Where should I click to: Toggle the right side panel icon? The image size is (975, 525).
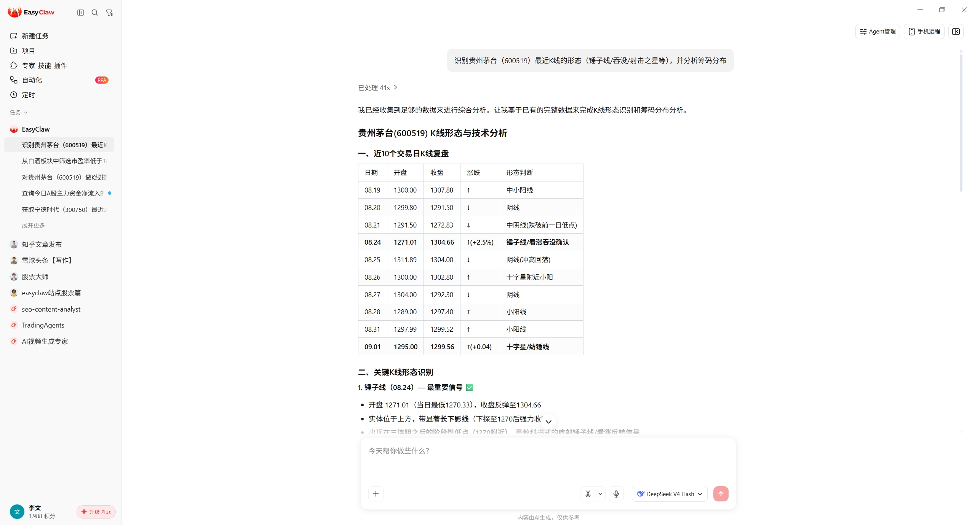coord(956,32)
